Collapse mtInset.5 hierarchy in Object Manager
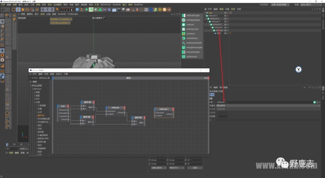325x178 pixels. click(205, 16)
